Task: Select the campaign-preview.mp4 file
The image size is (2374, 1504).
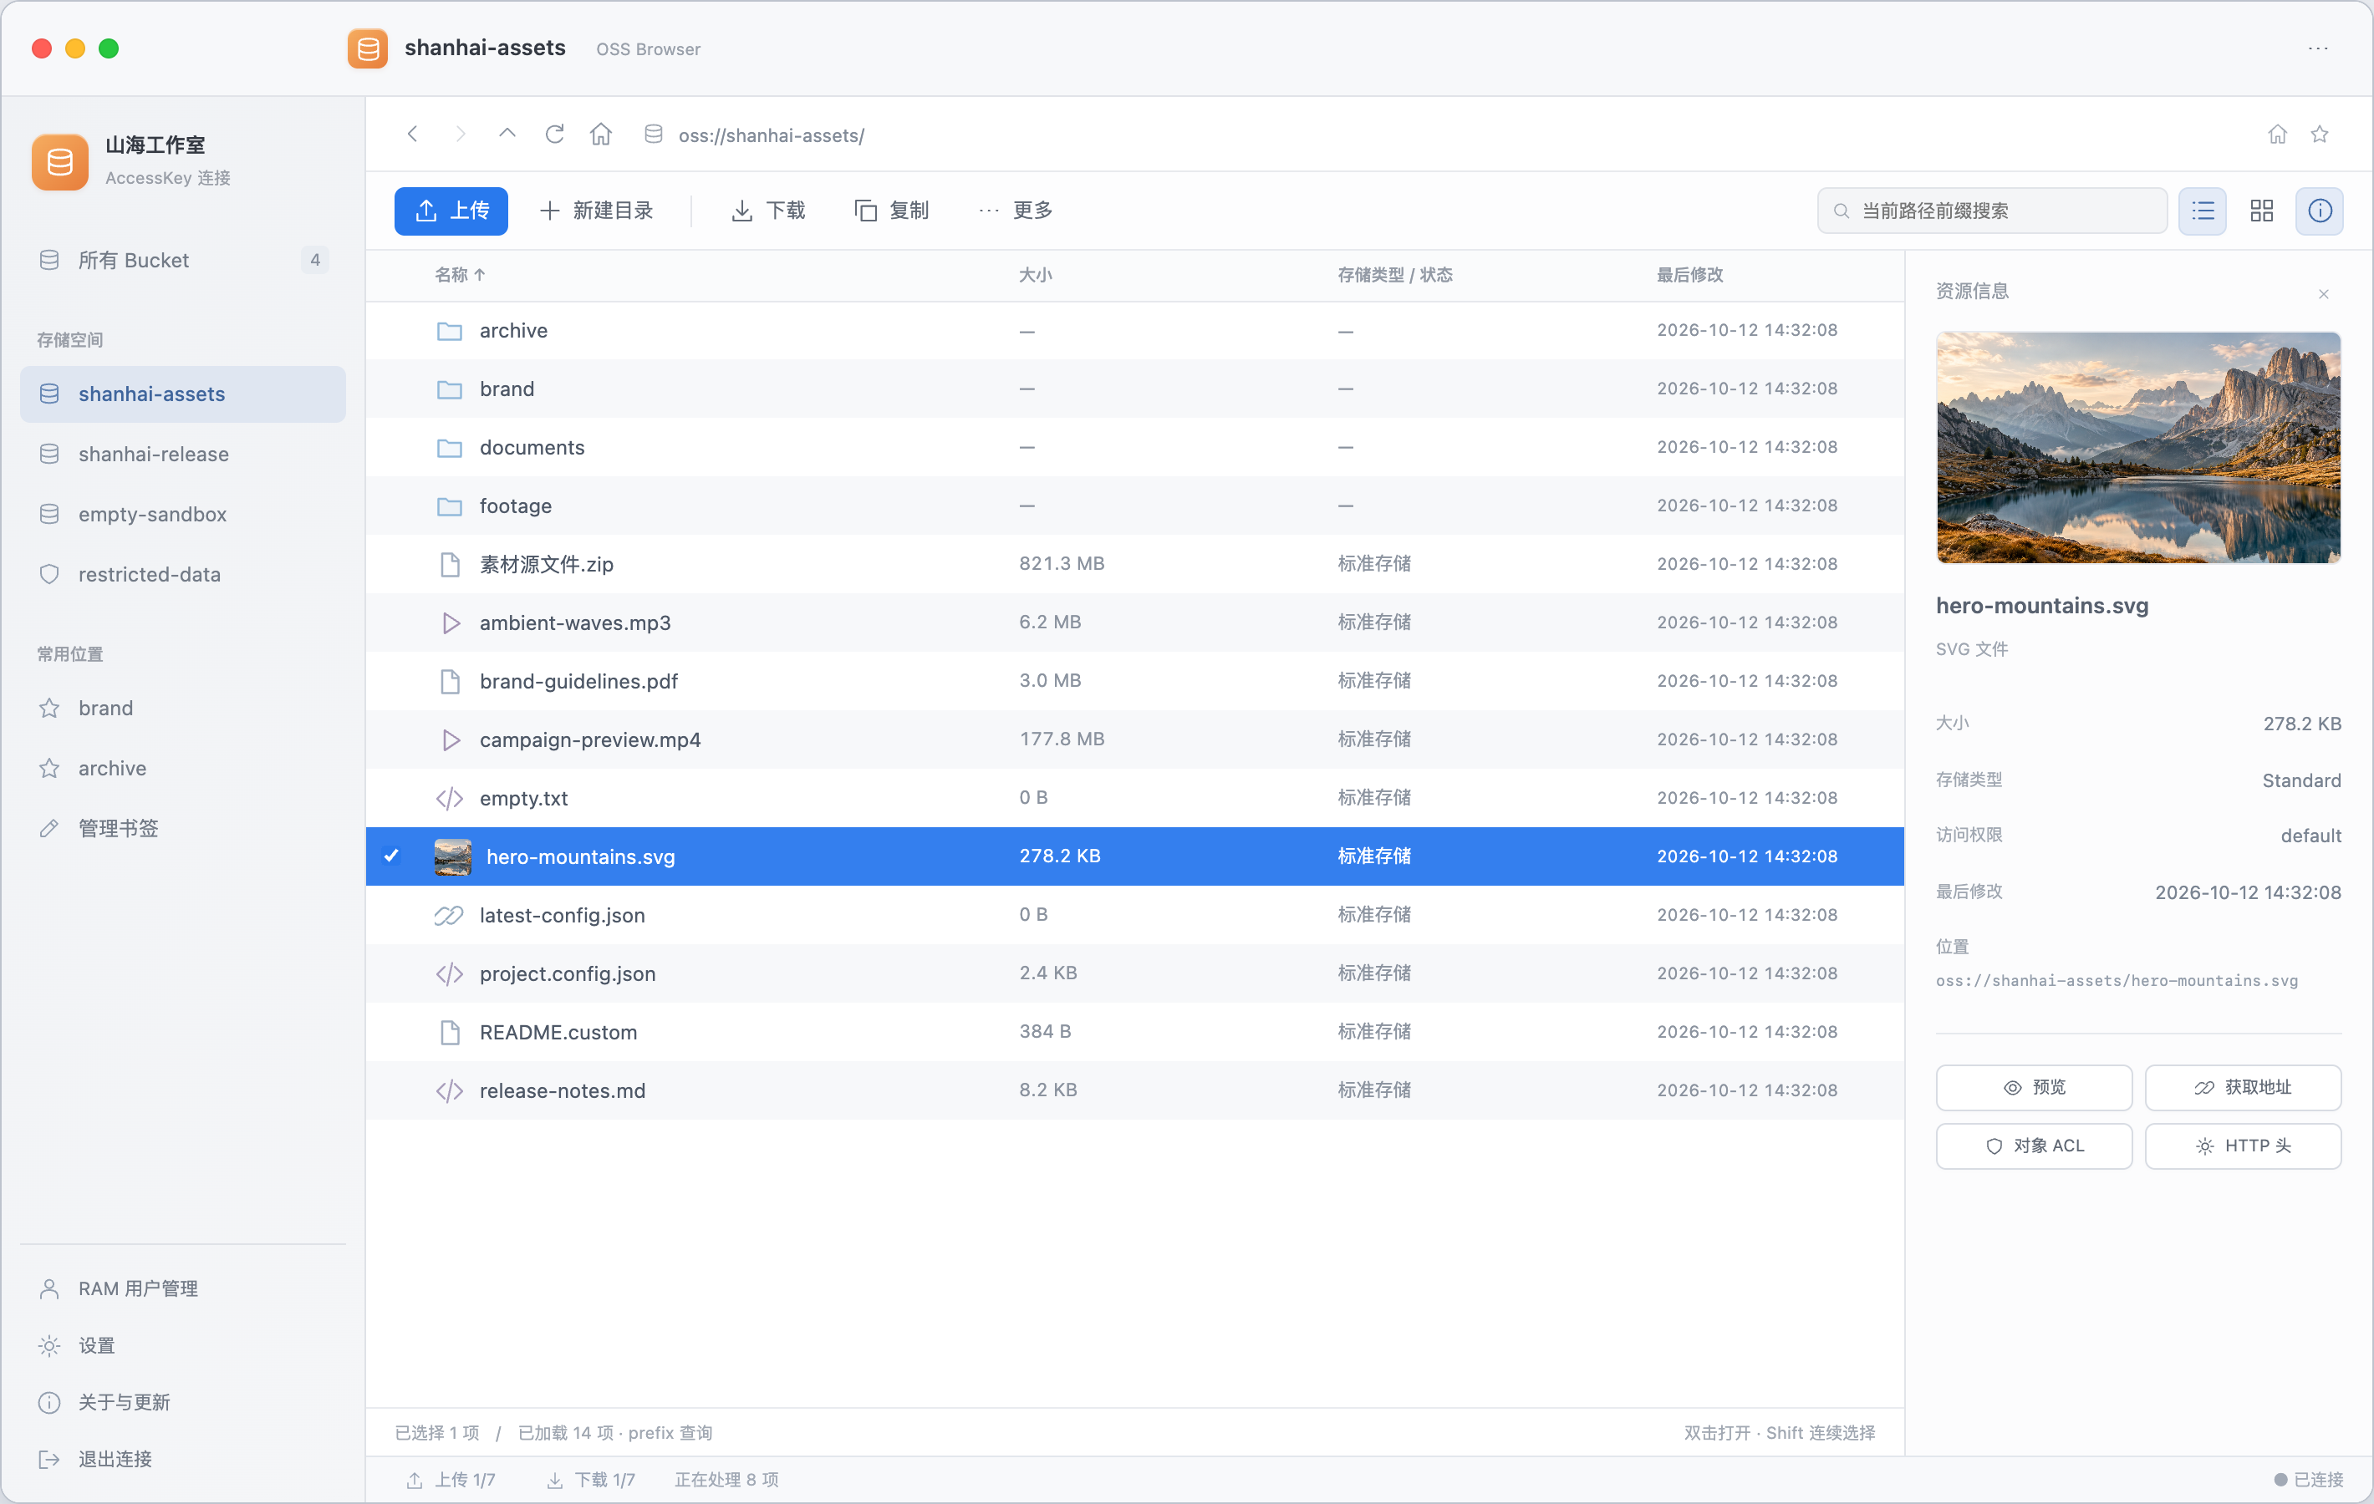Action: [1134, 739]
